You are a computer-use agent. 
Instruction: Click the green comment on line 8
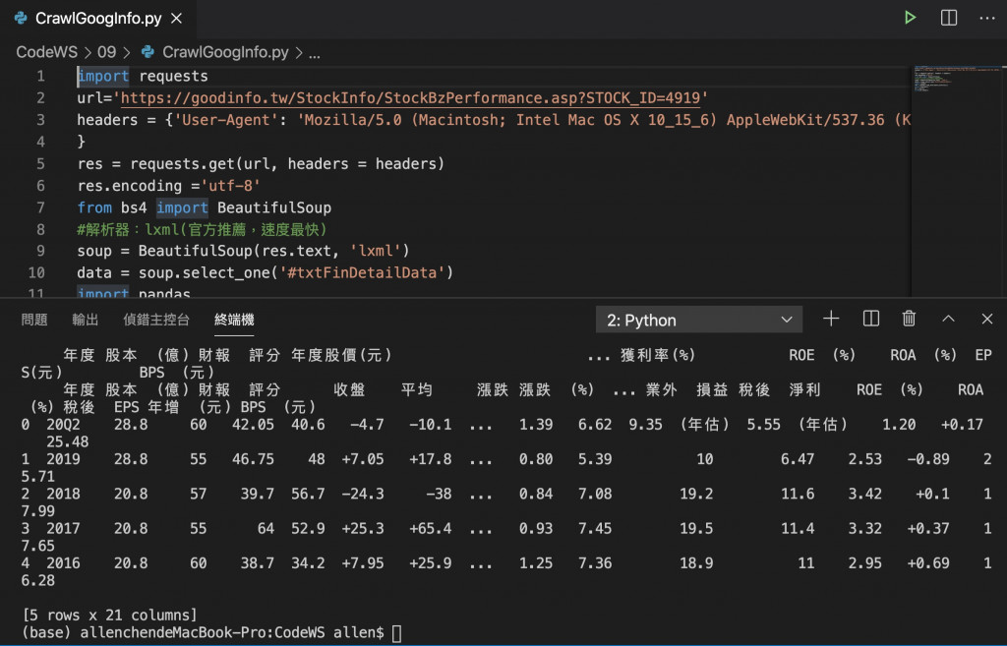pos(203,229)
